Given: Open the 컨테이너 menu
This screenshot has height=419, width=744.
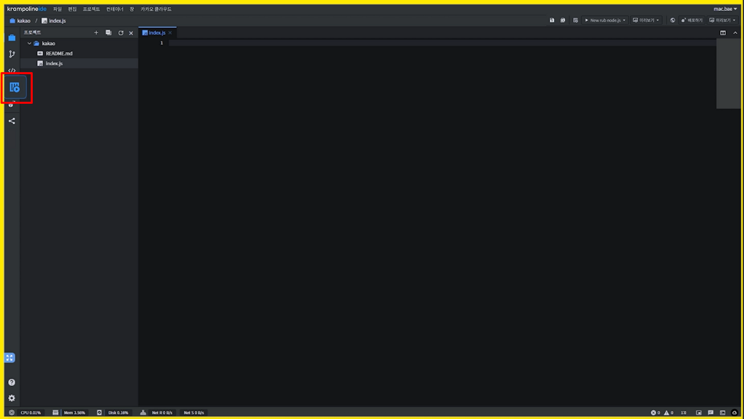Looking at the screenshot, I should click(x=115, y=9).
